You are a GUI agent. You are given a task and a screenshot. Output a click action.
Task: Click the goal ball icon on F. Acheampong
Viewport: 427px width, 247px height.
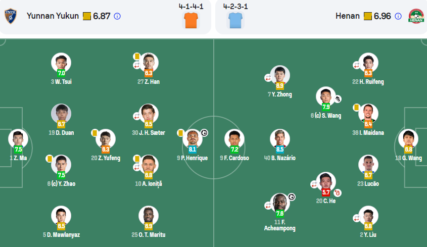(292, 197)
